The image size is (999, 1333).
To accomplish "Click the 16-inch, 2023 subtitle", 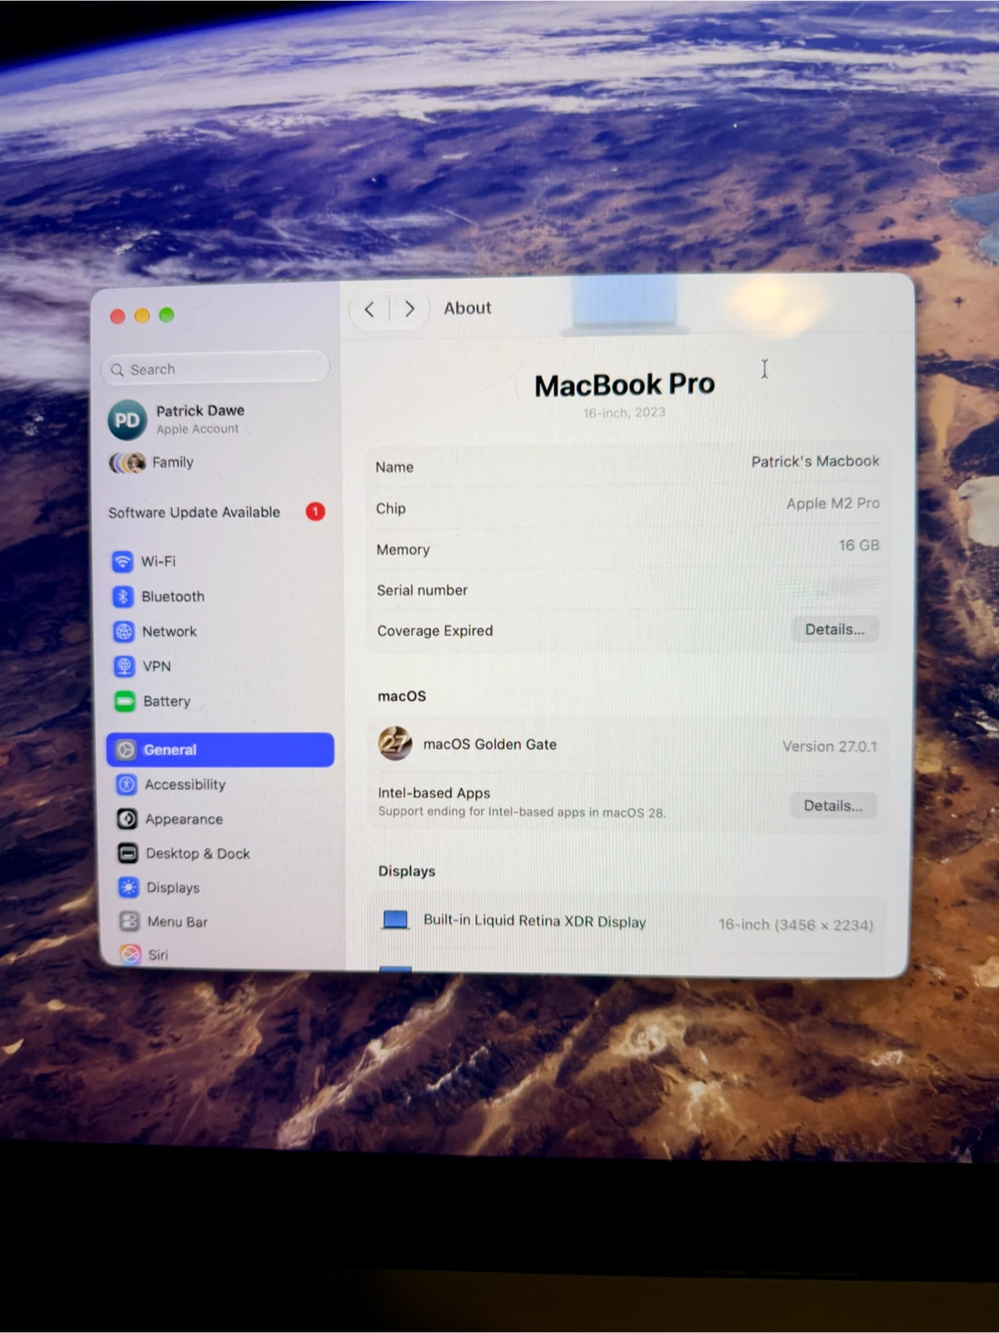I will point(624,413).
